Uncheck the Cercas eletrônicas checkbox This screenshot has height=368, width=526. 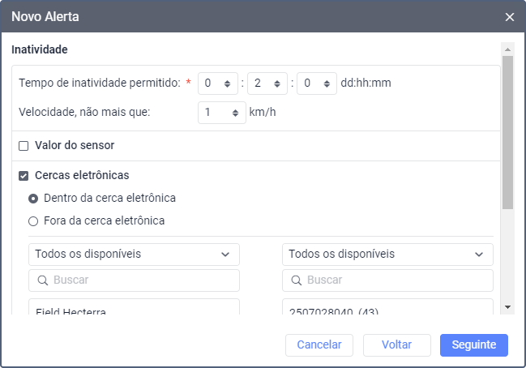click(24, 175)
